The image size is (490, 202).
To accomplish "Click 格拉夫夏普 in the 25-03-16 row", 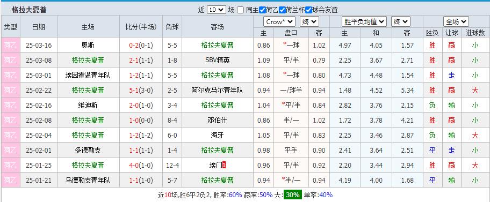I will pos(217,46).
